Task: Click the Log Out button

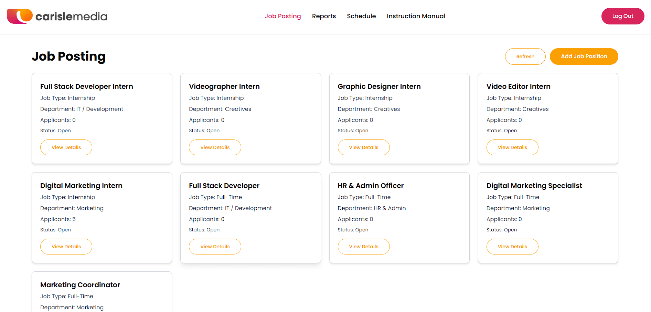Action: tap(623, 16)
